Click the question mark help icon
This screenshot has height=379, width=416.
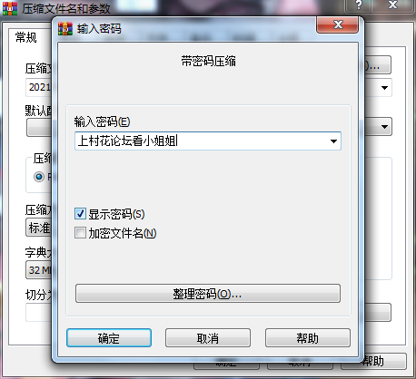(x=359, y=5)
